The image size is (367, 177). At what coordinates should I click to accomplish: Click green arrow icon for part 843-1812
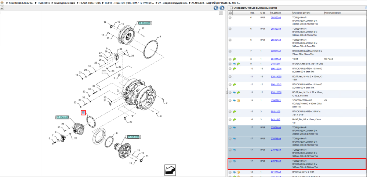(x=234, y=120)
